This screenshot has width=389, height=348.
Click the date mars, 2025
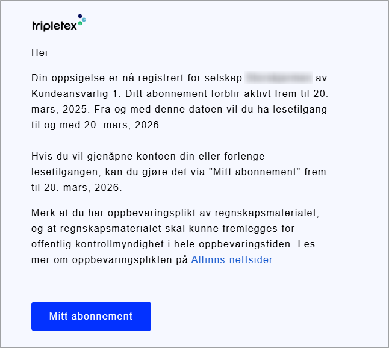[60, 110]
